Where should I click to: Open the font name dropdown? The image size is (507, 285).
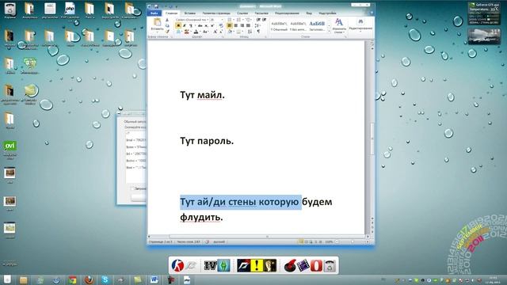pos(208,20)
